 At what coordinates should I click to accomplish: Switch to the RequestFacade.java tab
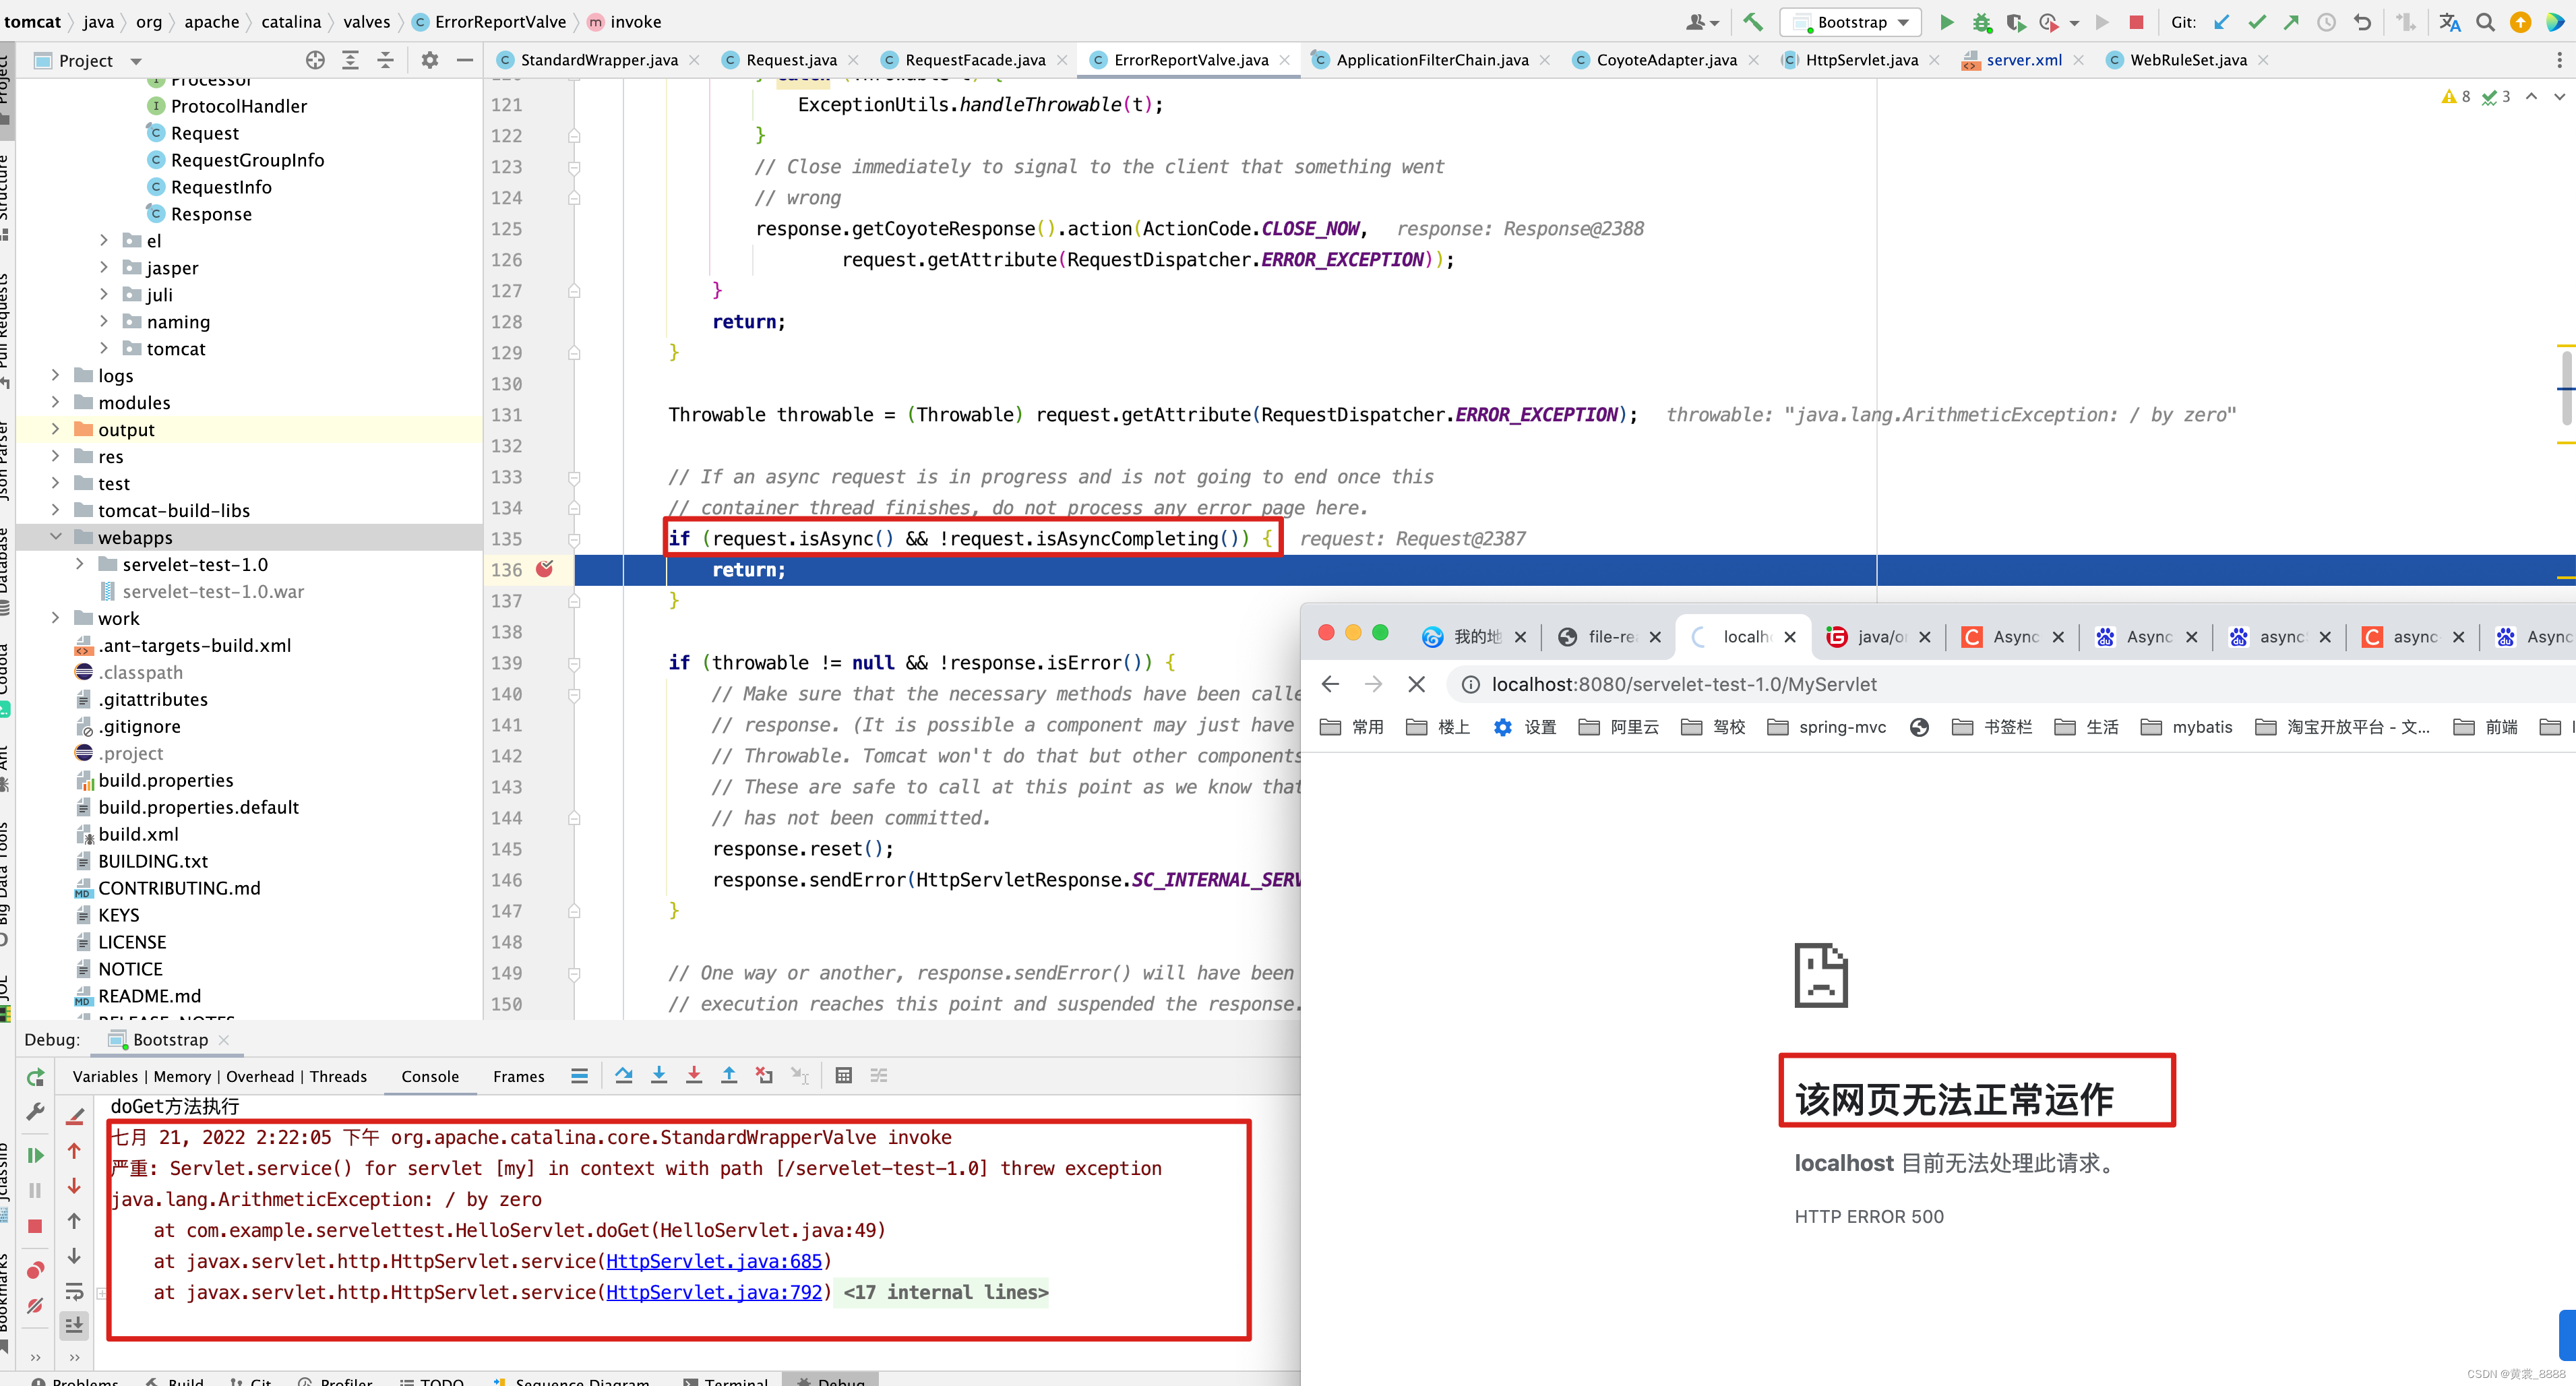(x=975, y=60)
